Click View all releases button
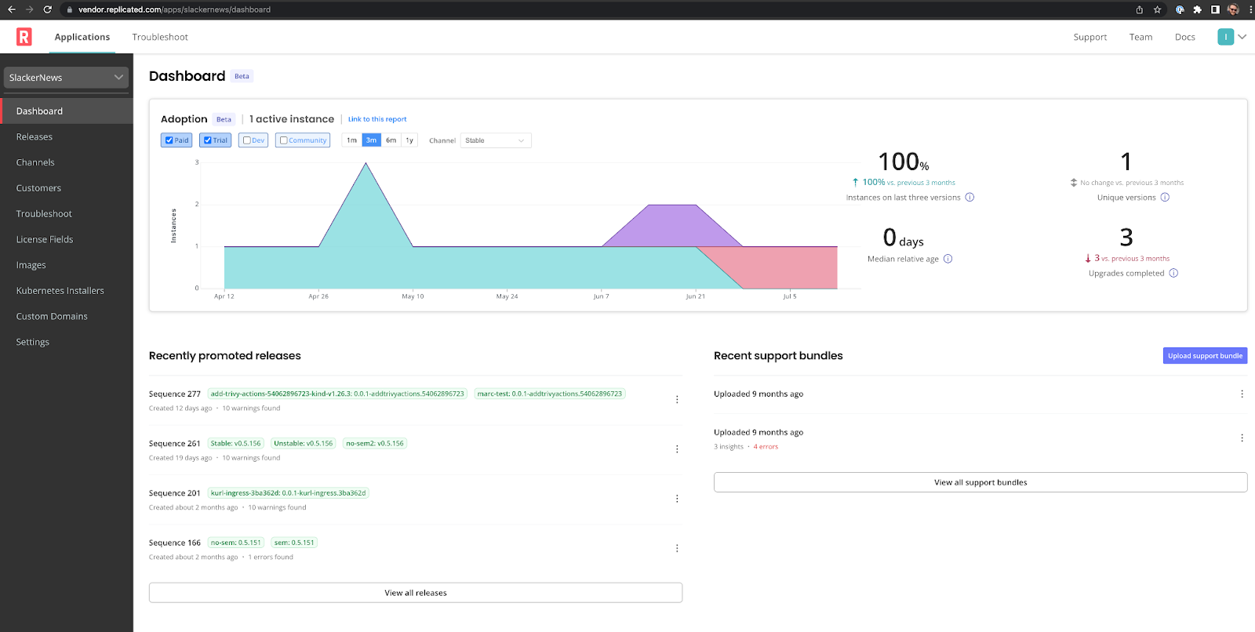The image size is (1255, 632). pos(416,593)
